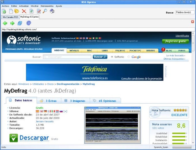The width and height of the screenshot is (196, 150).
Task: Switch to the Mis Canales RSS tab
Action: (x=10, y=17)
